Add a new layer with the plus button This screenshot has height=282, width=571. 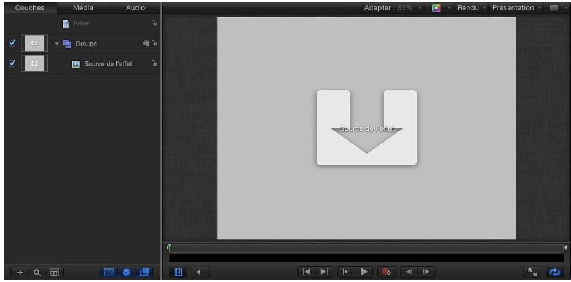20,272
